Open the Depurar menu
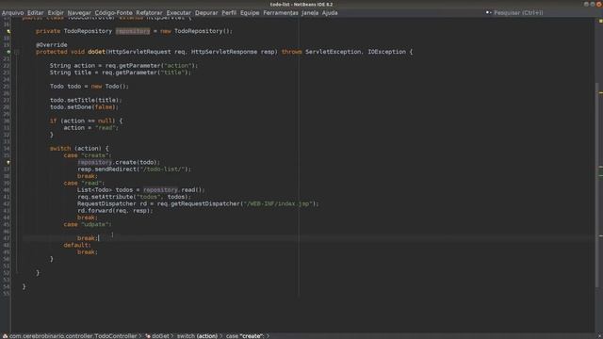The width and height of the screenshot is (603, 339). pos(206,12)
